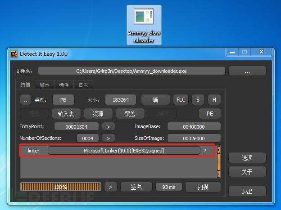Browse for file with the ... button
The width and height of the screenshot is (281, 210).
click(x=247, y=71)
